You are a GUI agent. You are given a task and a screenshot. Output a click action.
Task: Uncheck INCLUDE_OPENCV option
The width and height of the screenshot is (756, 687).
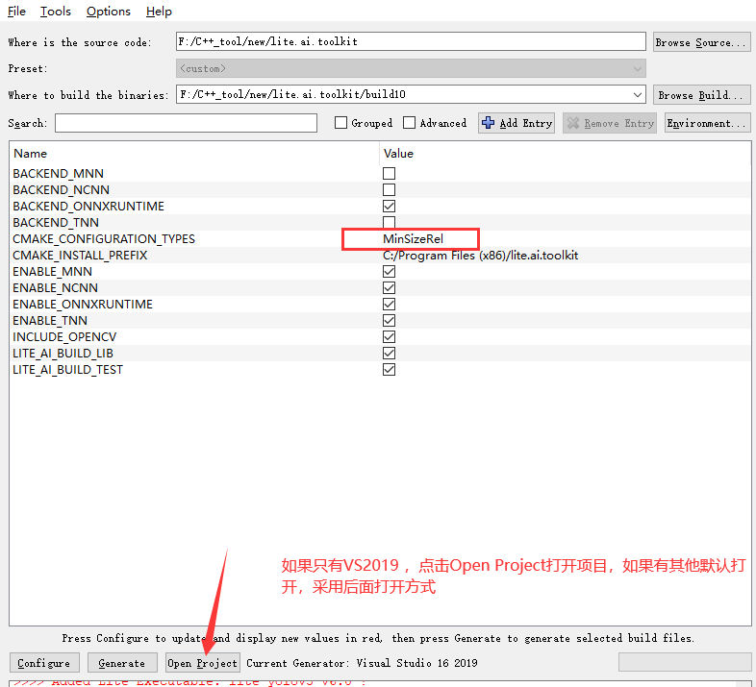[x=390, y=337]
